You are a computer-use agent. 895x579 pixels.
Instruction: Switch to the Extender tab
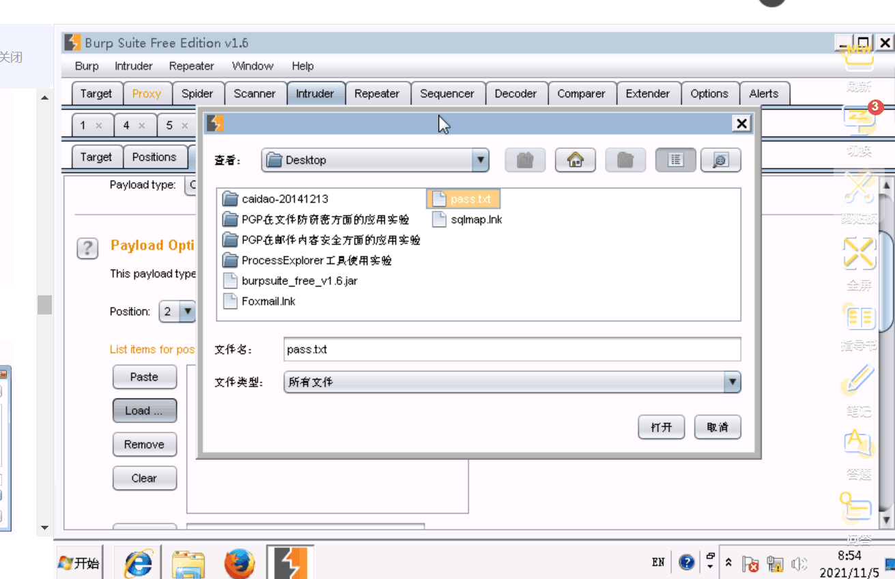[x=648, y=94]
